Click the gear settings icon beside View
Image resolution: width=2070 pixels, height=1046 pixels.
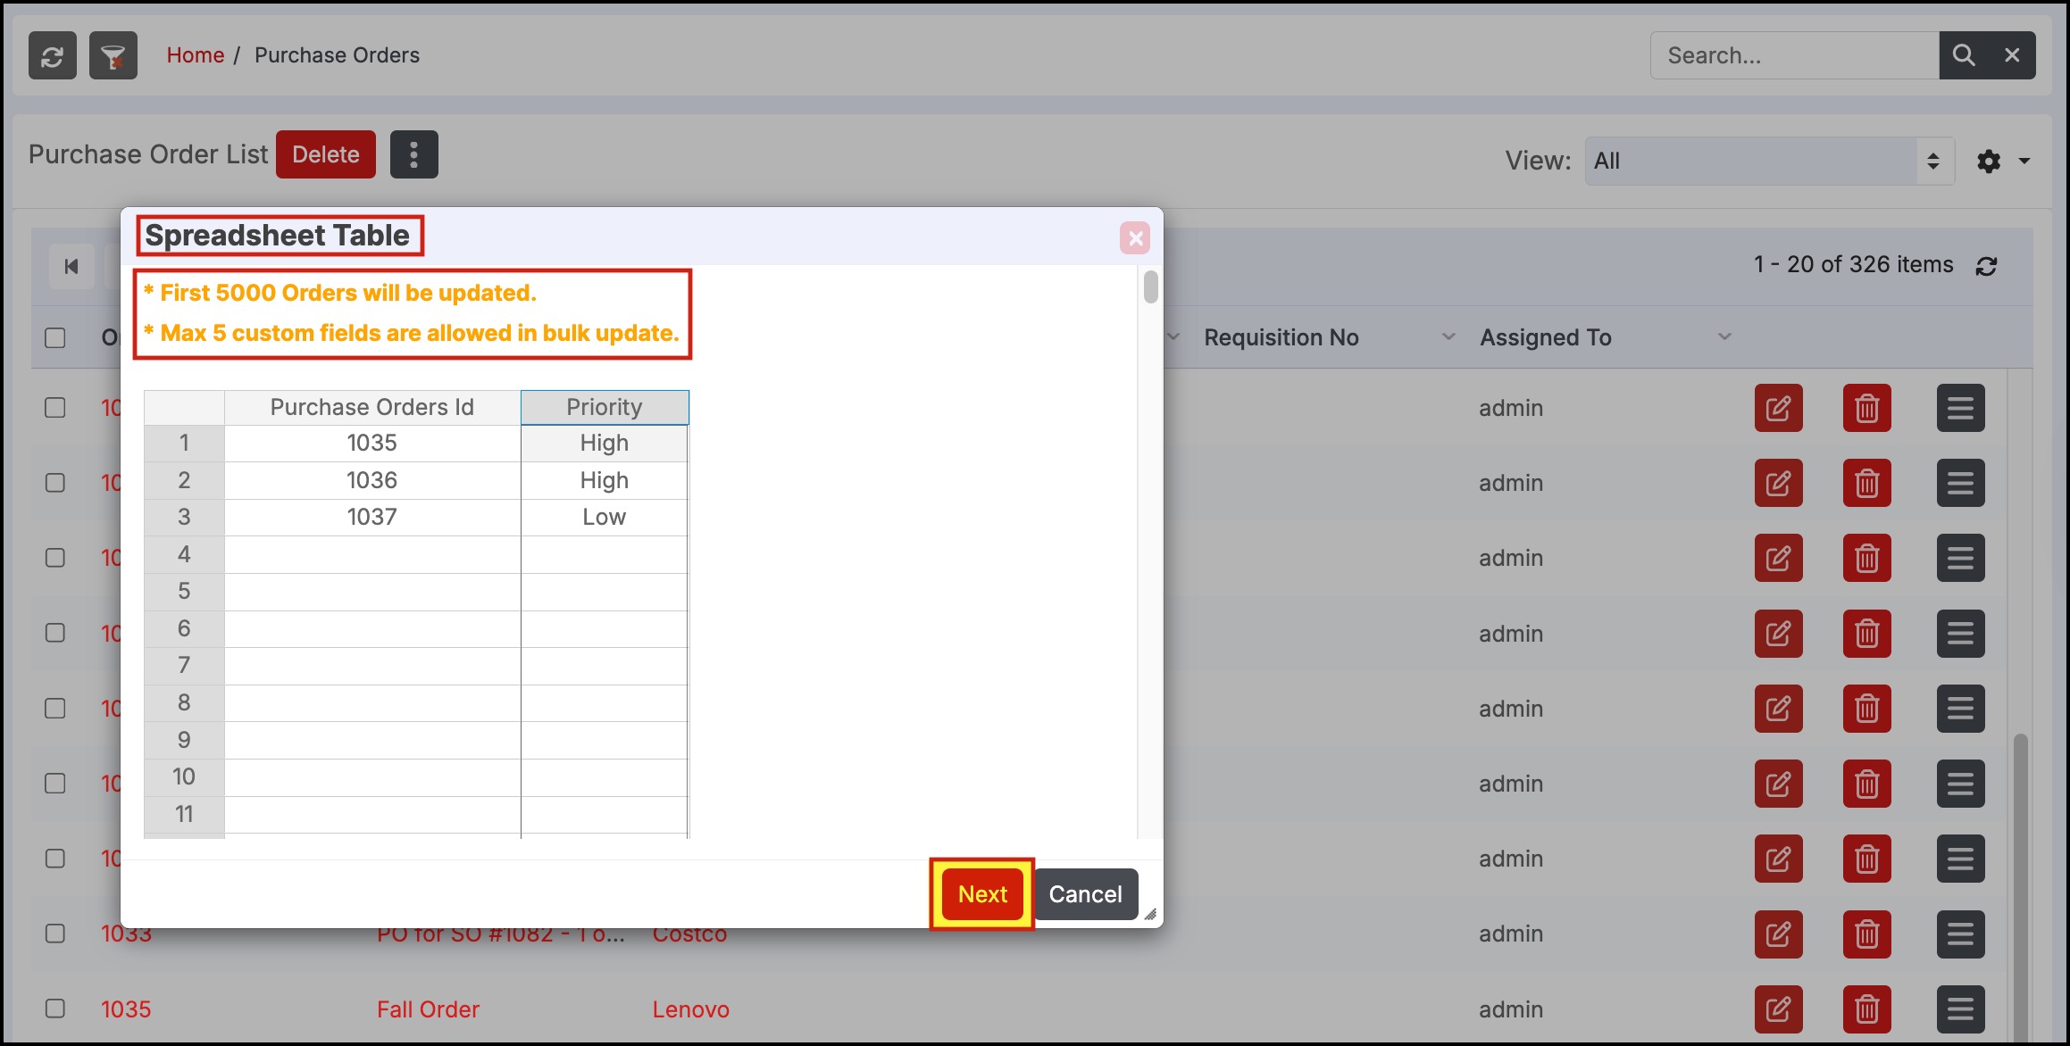1989,162
